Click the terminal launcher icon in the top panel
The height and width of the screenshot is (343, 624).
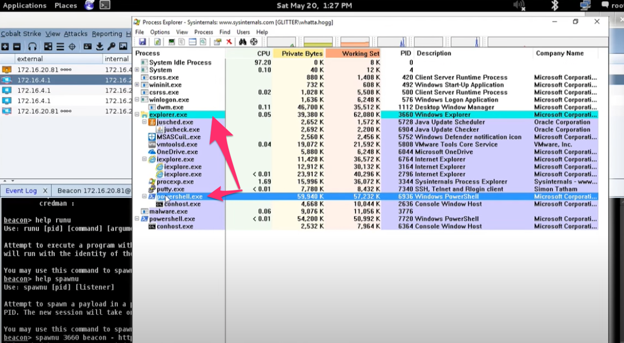(105, 5)
